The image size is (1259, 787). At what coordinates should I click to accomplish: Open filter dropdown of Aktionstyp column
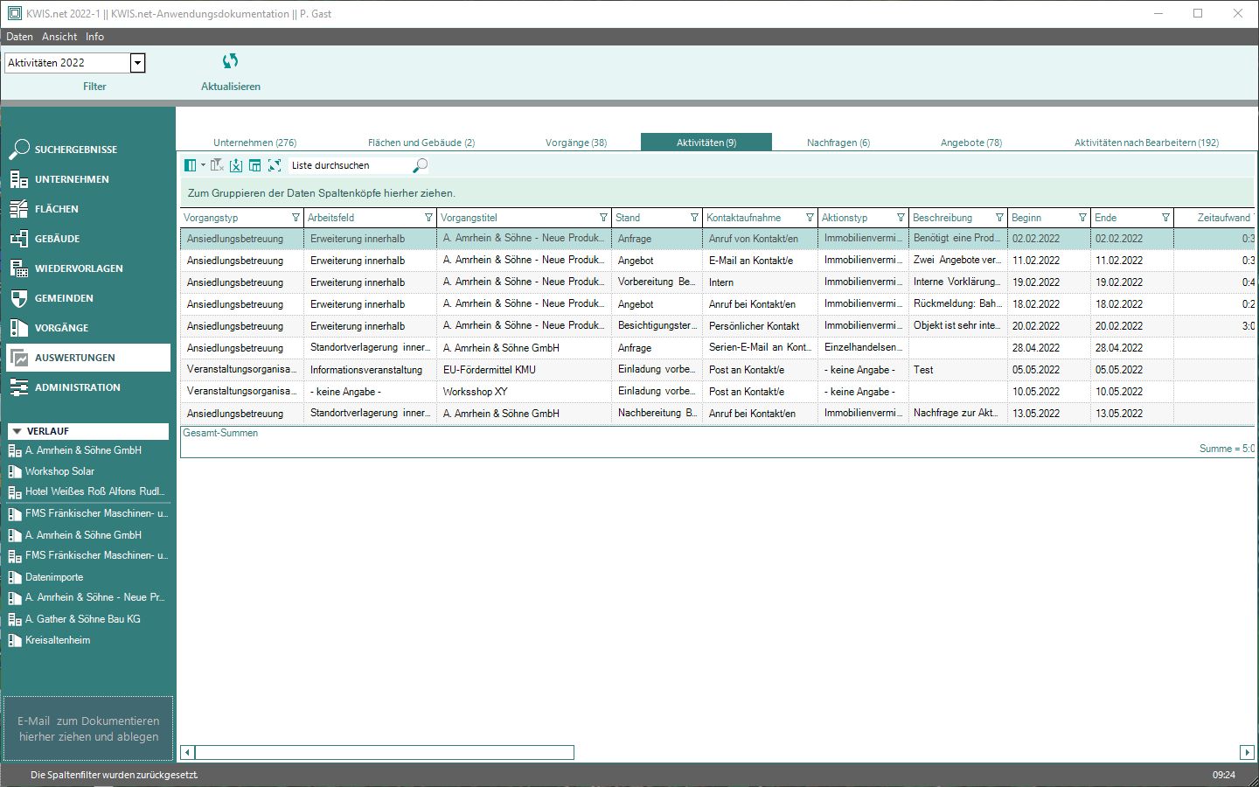click(x=901, y=218)
